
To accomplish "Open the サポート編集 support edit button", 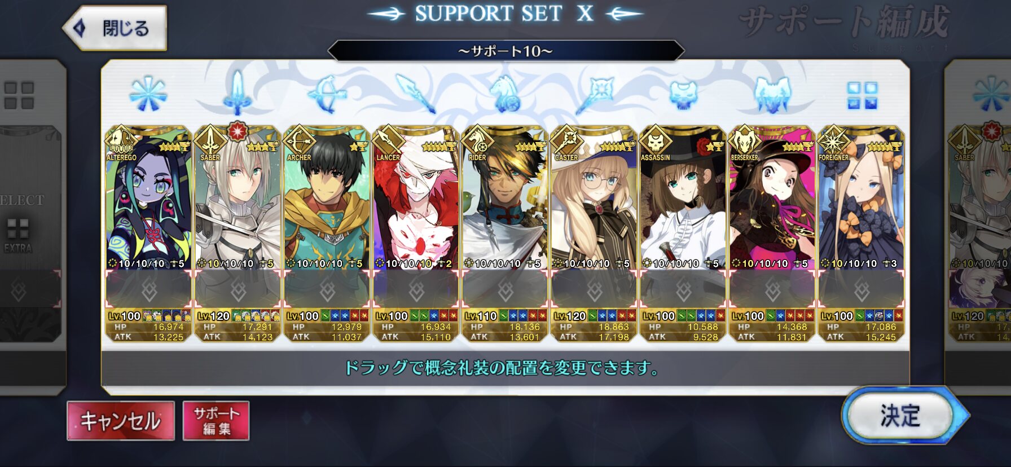I will coord(216,421).
